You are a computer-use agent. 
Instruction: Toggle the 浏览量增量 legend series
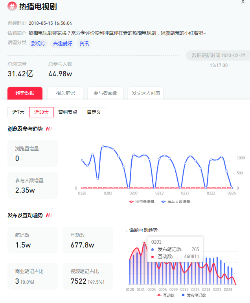click(x=142, y=201)
